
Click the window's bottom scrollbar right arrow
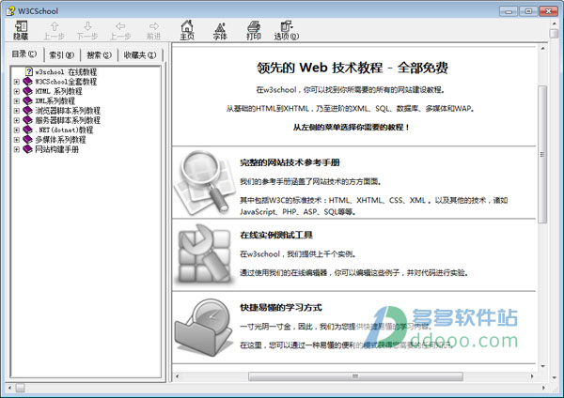pos(543,388)
